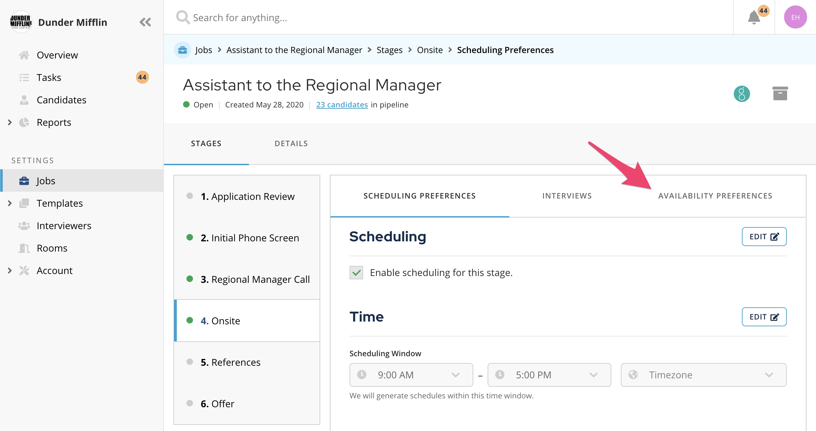The height and width of the screenshot is (431, 816).
Task: Go to Jobs in breadcrumb
Action: (x=203, y=50)
